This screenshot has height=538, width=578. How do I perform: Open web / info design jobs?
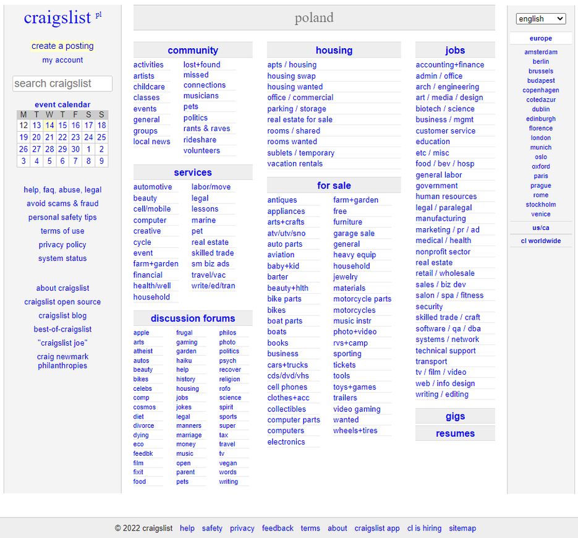click(x=445, y=383)
